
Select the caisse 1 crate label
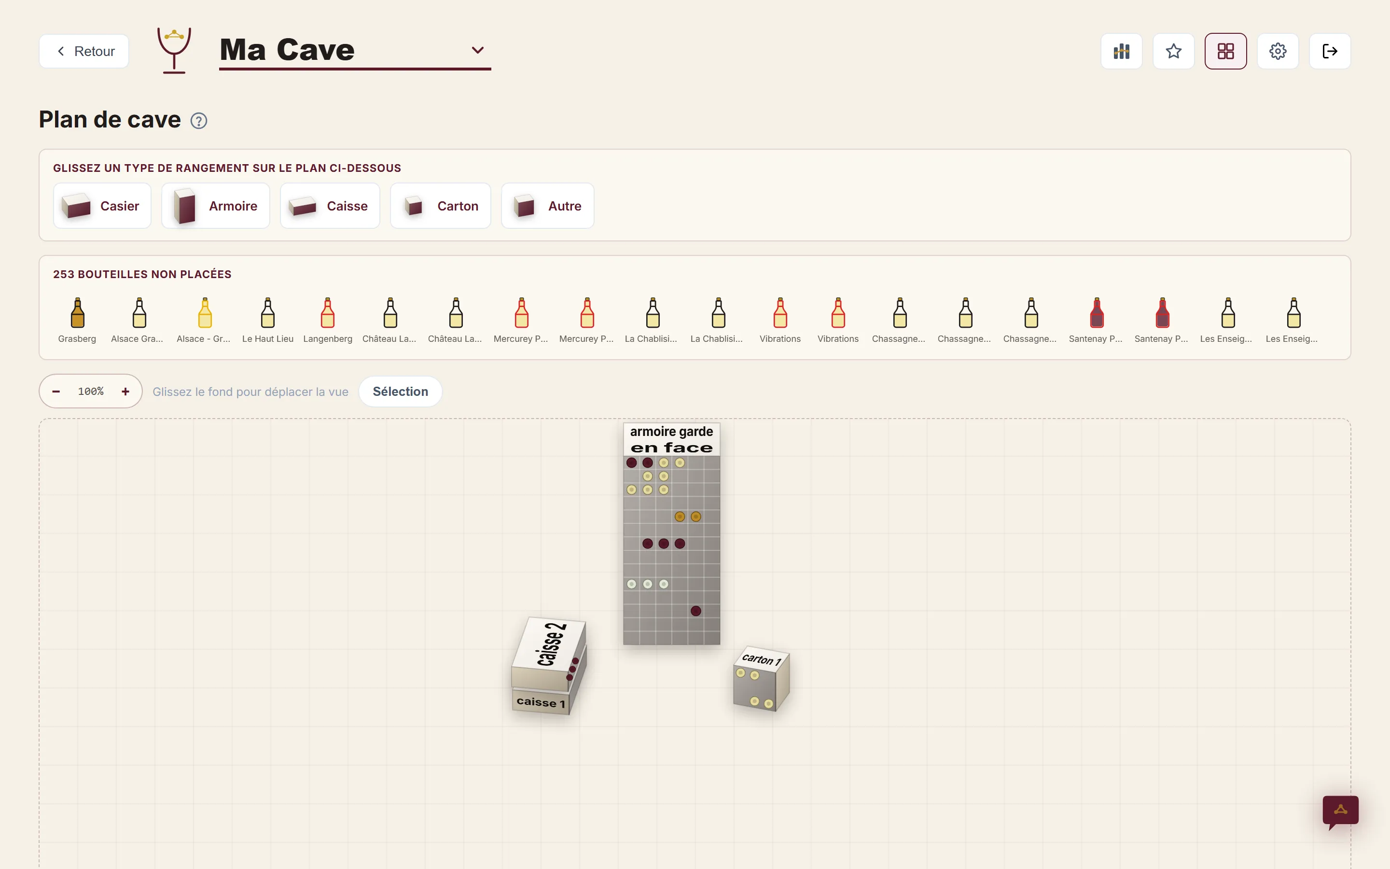click(541, 702)
